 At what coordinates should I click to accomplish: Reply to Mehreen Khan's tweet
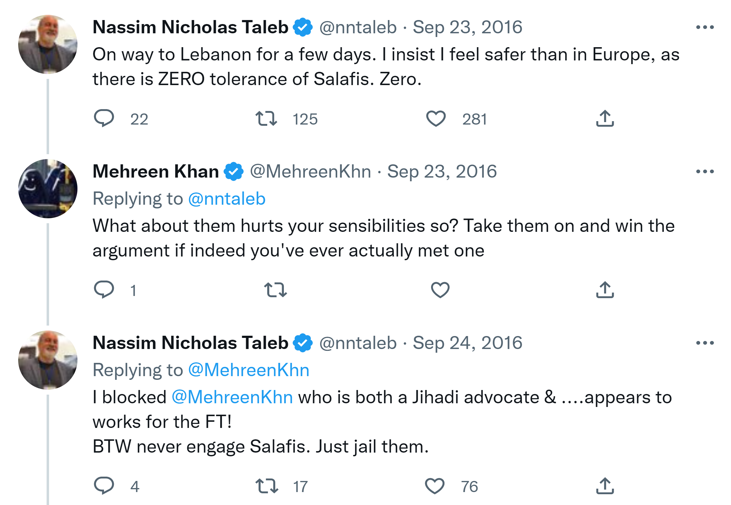pyautogui.click(x=104, y=289)
